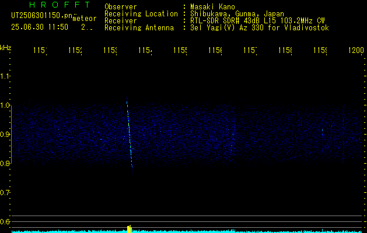Image resolution: width=367 pixels, height=233 pixels.
Task: Click the bright meteor echo streak
Action: [130, 136]
